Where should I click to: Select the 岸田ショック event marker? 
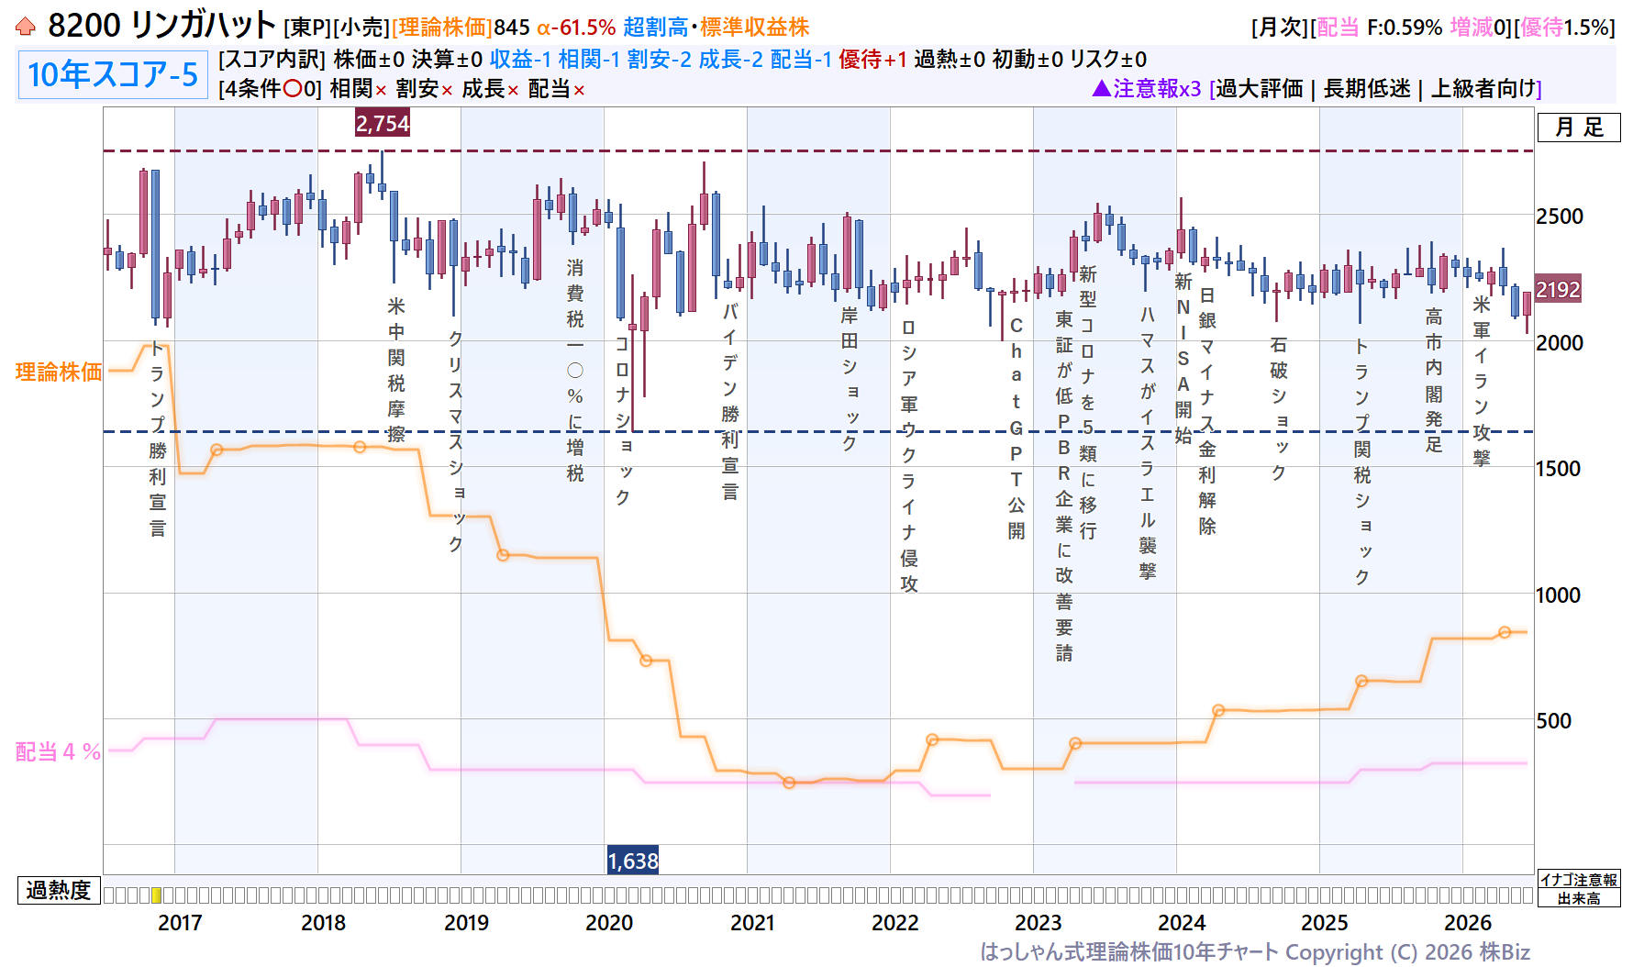(850, 379)
